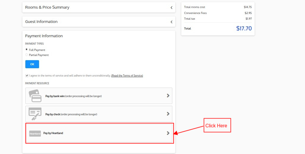Screen dimensions: 305x154
Task: Click the Payment Information heading
Action: (44, 36)
